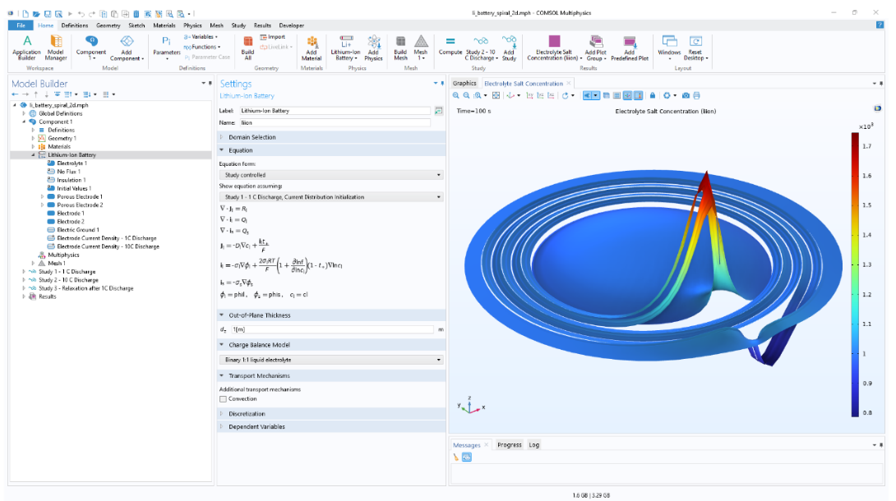
Task: Click the Model Builder back arrow
Action: click(15, 94)
